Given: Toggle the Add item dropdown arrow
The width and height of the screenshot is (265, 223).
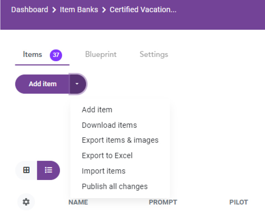Looking at the screenshot, I should [78, 84].
